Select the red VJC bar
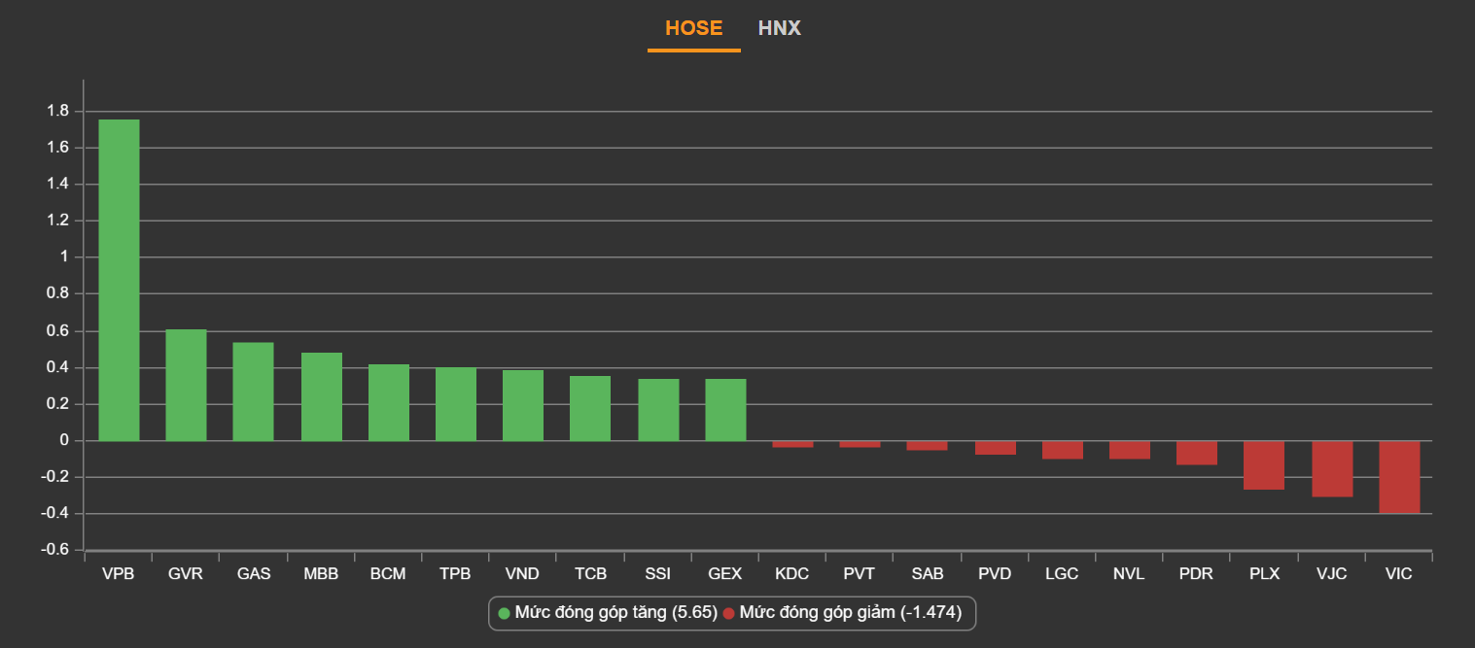This screenshot has height=648, width=1475. (1332, 468)
